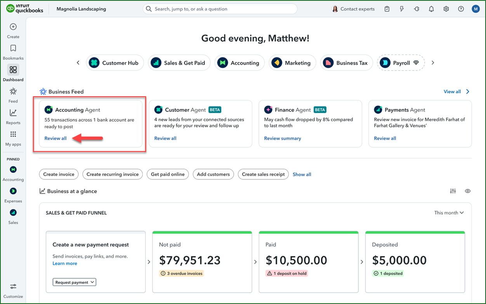Image resolution: width=486 pixels, height=304 pixels.
Task: Toggle Business at a glance visibility eye
Action: click(x=468, y=191)
